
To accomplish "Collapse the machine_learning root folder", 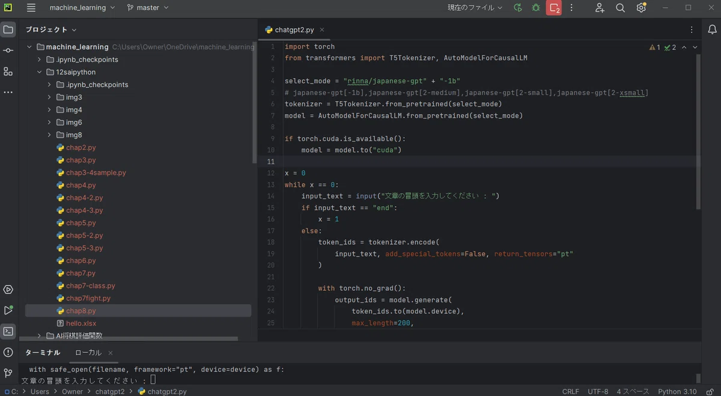I will [29, 47].
